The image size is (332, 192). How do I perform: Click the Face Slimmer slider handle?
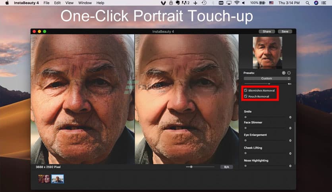[245, 128]
